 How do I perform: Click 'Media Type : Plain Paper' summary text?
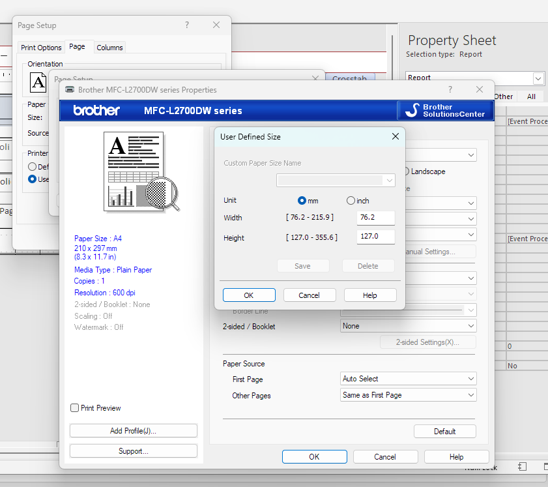click(x=113, y=269)
